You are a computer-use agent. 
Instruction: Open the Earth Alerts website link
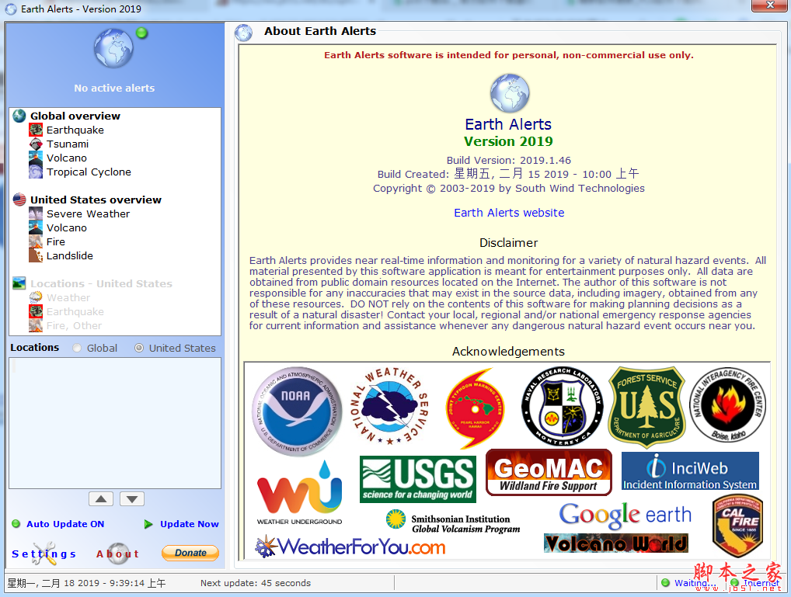509,213
